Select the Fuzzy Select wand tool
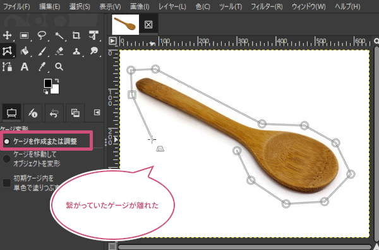The image size is (379, 250). 59,35
